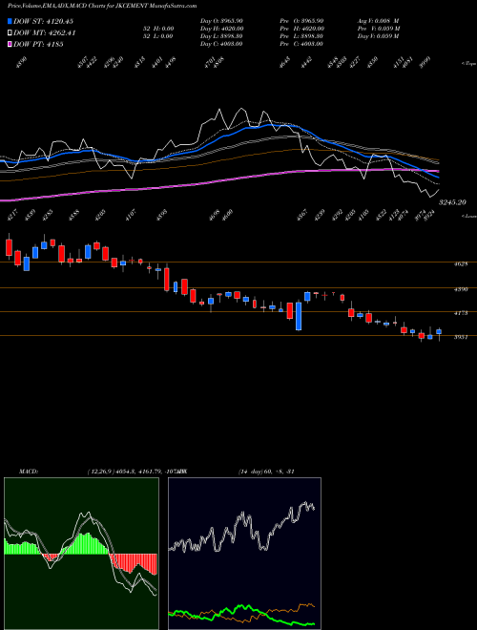The width and height of the screenshot is (477, 630).
Task: Click the blue DOW ST legend square
Action: [10, 21]
